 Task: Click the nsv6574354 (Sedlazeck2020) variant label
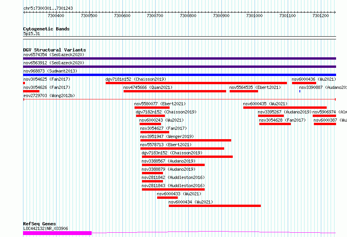tap(54, 55)
